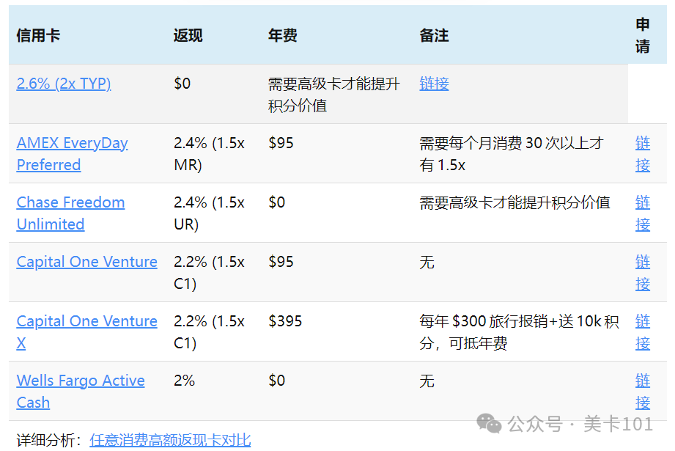Click the 2.4% (1.5x MR) cell
Image resolution: width=675 pixels, height=451 pixels.
[209, 154]
